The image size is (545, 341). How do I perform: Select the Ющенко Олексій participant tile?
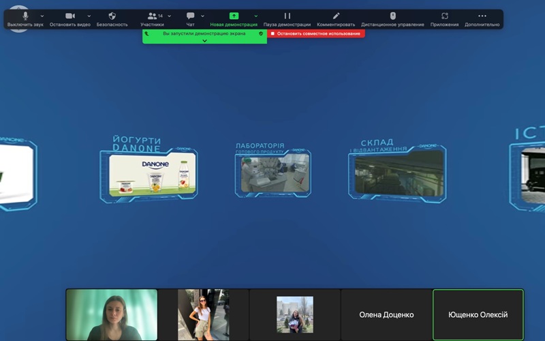pos(478,314)
